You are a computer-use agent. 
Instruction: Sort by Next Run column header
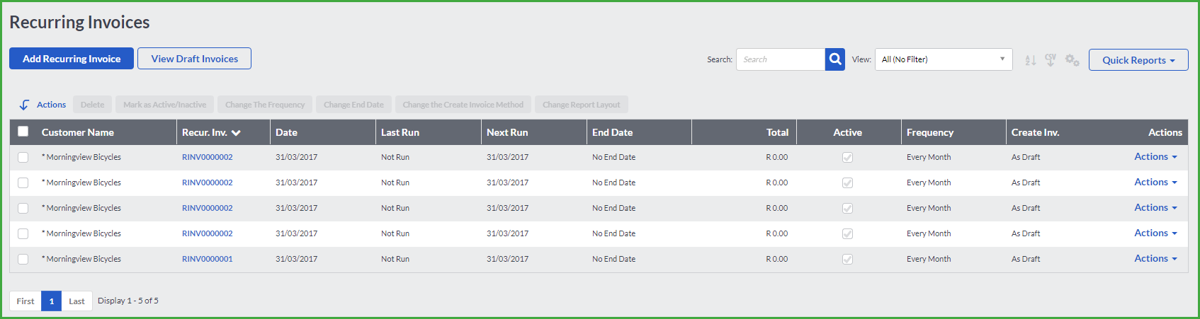tap(507, 132)
